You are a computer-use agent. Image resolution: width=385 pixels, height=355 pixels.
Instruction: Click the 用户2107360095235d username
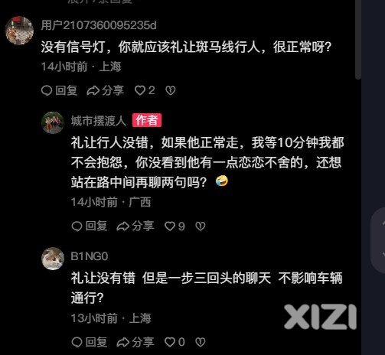[99, 25]
